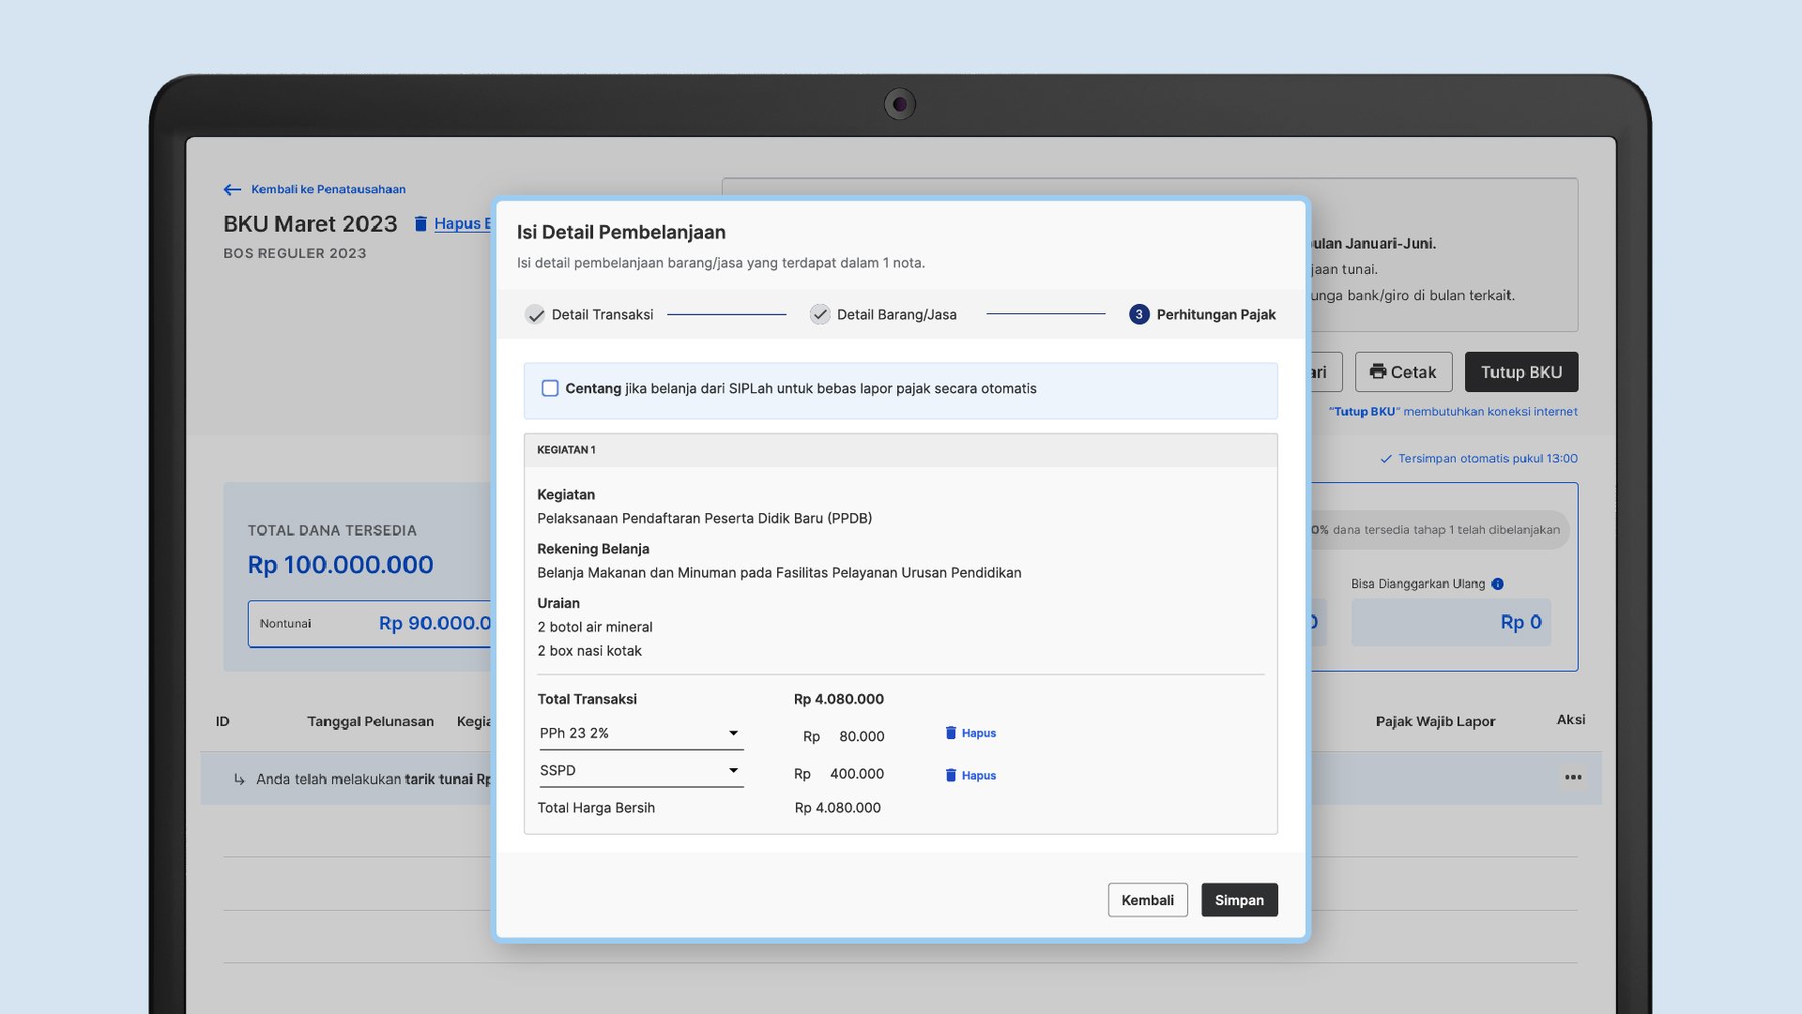Click the info icon beside Bisa Dianggarkan Ulang
The height and width of the screenshot is (1014, 1802).
[x=1498, y=584]
